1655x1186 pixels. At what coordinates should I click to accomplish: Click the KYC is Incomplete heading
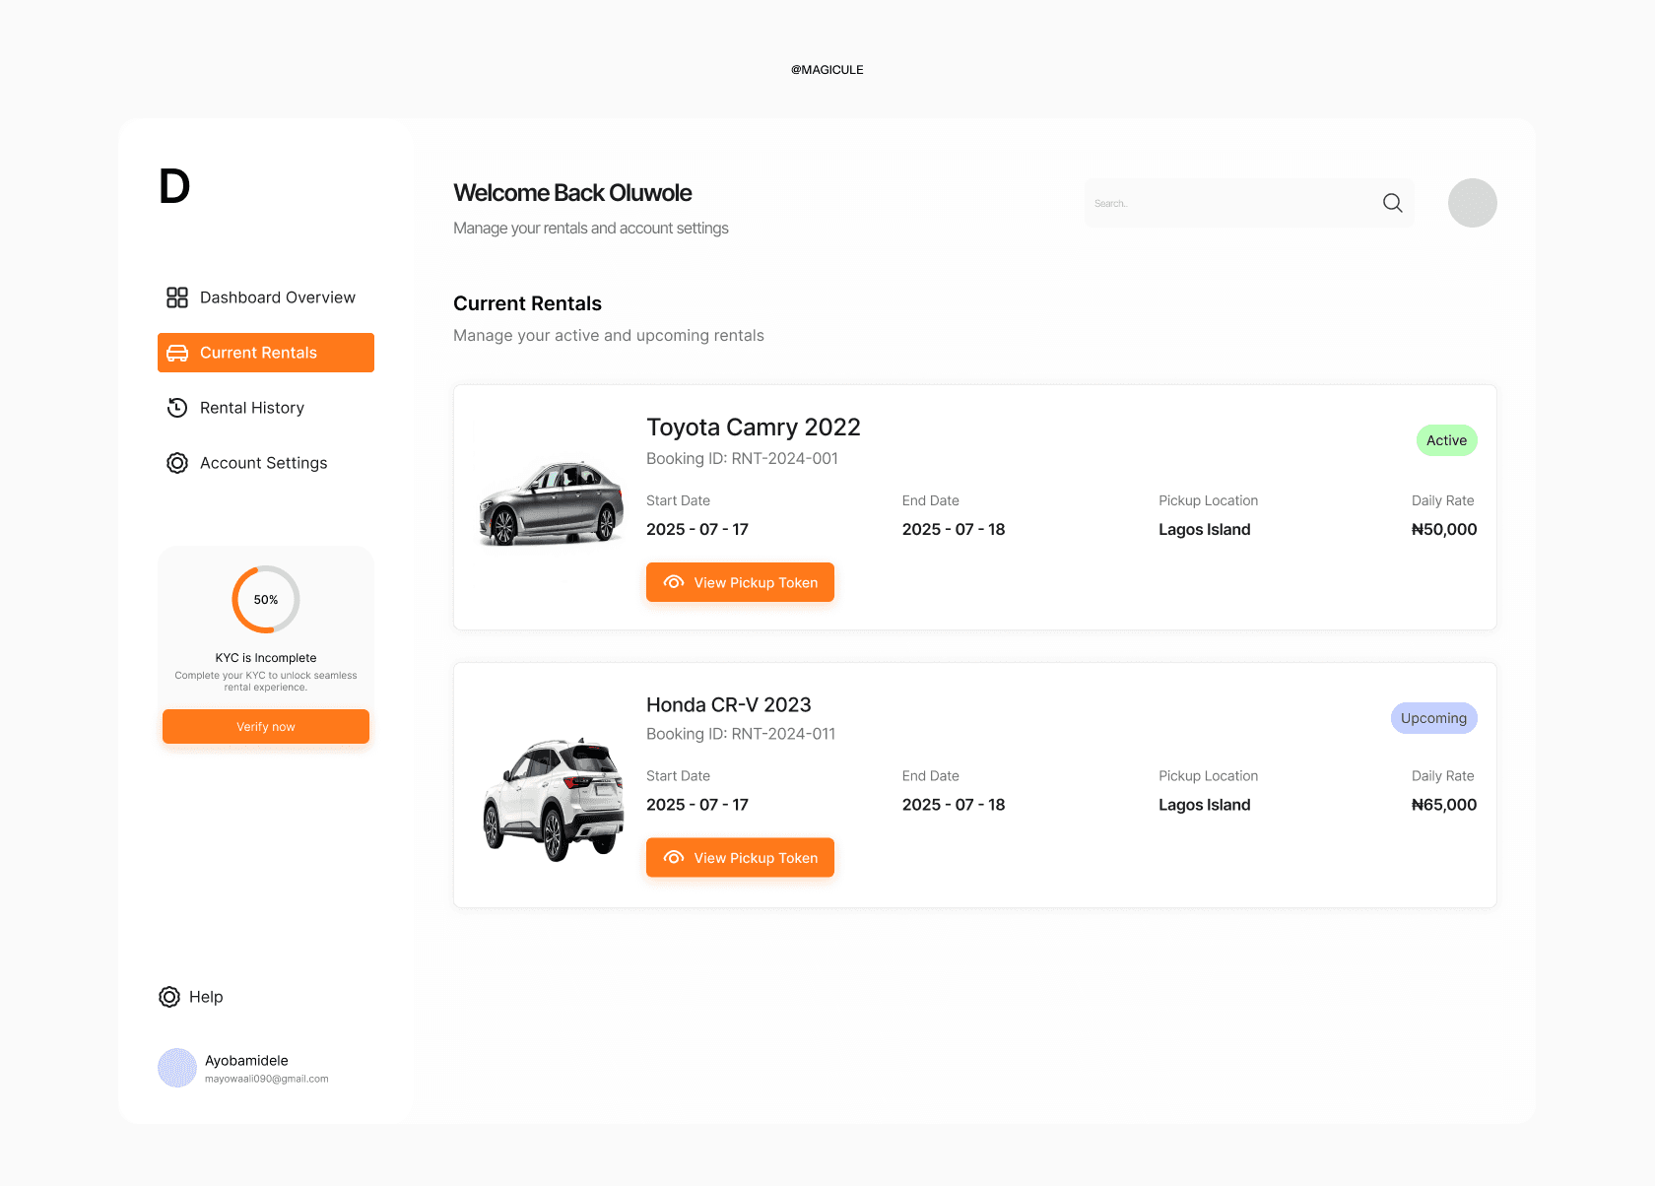pyautogui.click(x=266, y=658)
